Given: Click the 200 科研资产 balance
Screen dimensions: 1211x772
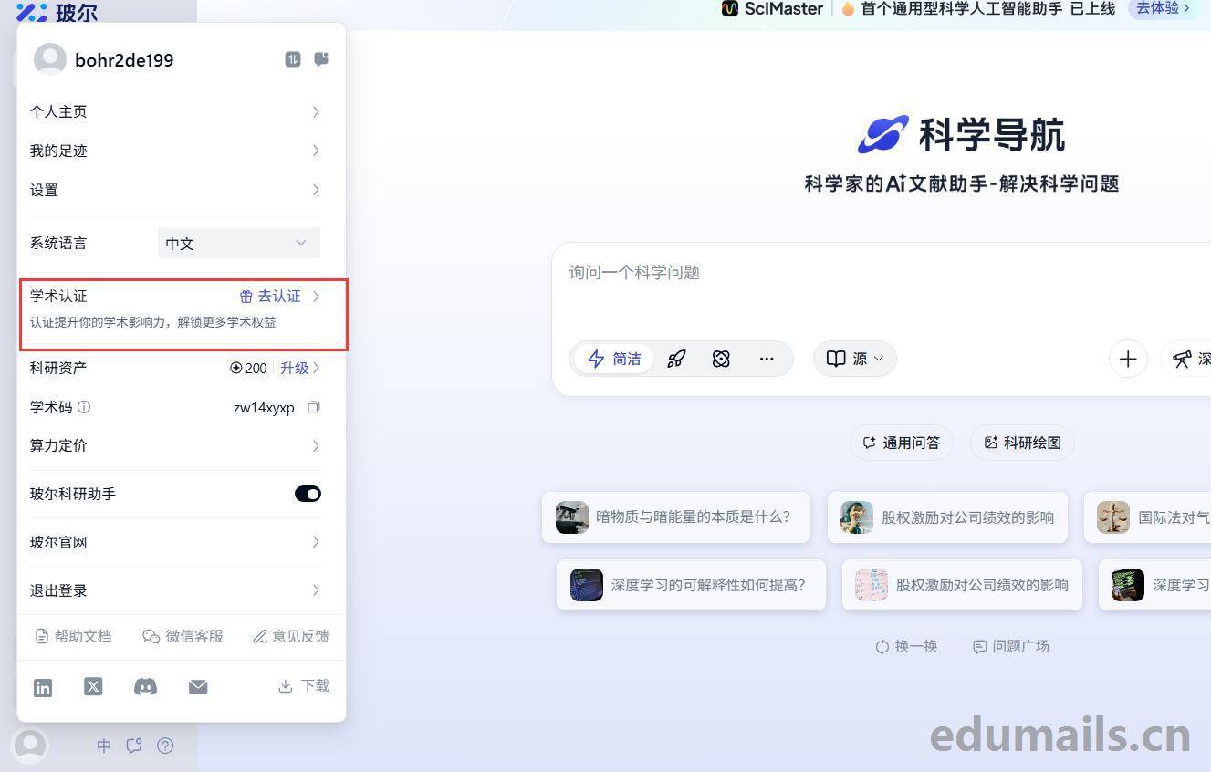Looking at the screenshot, I should [x=248, y=368].
